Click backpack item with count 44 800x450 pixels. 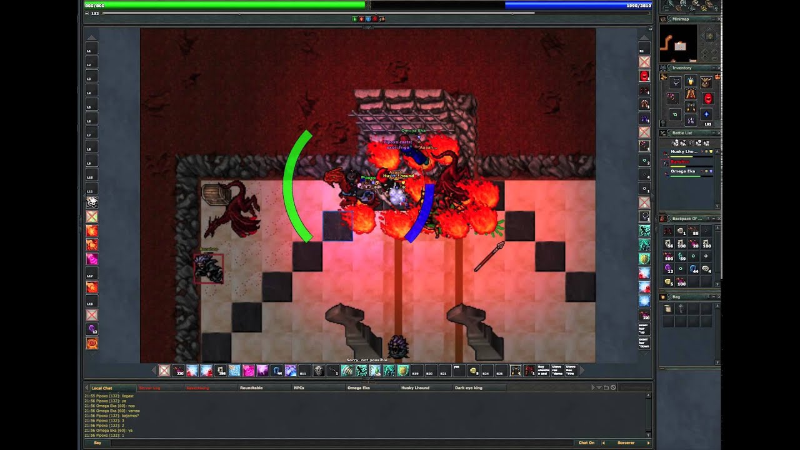[693, 269]
